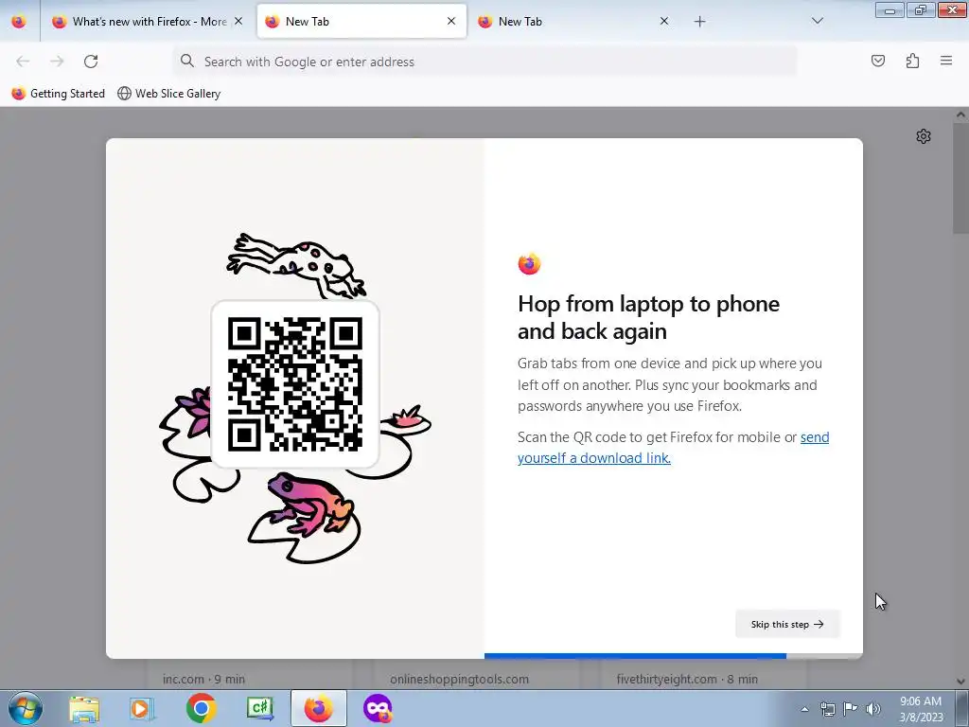Open the inc.com 9 min story

(204, 679)
